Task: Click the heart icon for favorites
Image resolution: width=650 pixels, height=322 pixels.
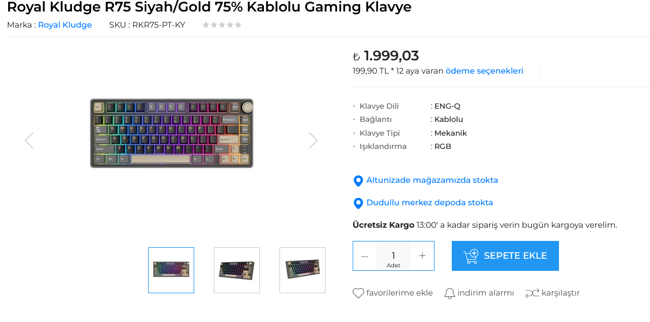Action: 358,293
